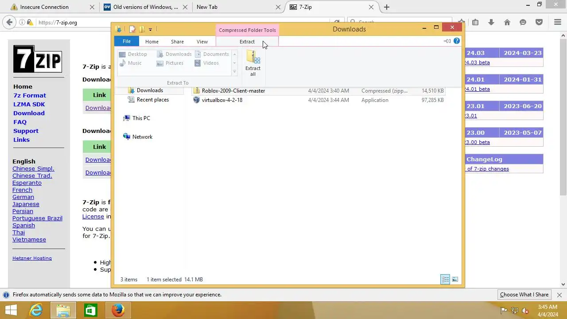
Task: Switch to Old versions of Windows tab
Action: (145, 7)
